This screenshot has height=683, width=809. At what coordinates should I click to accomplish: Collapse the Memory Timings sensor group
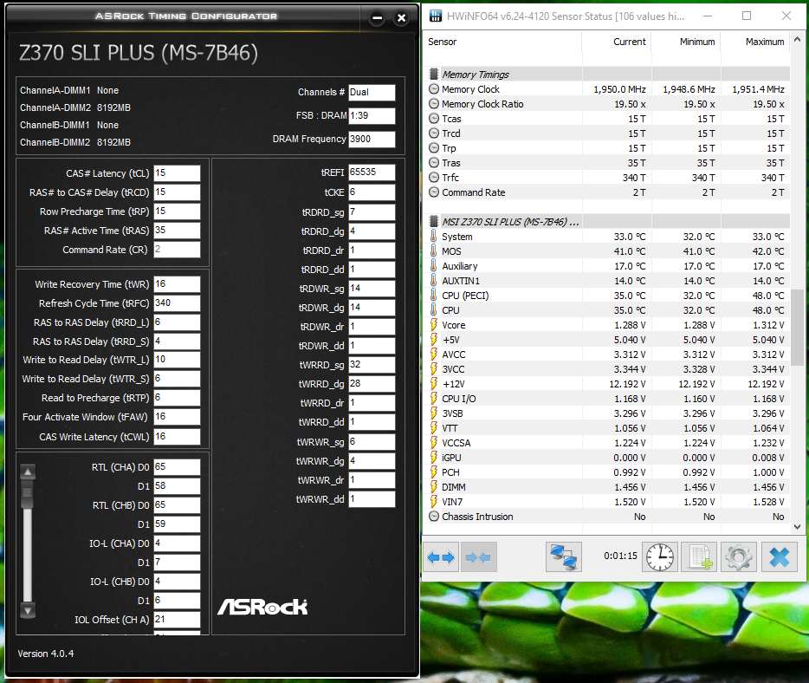point(434,75)
